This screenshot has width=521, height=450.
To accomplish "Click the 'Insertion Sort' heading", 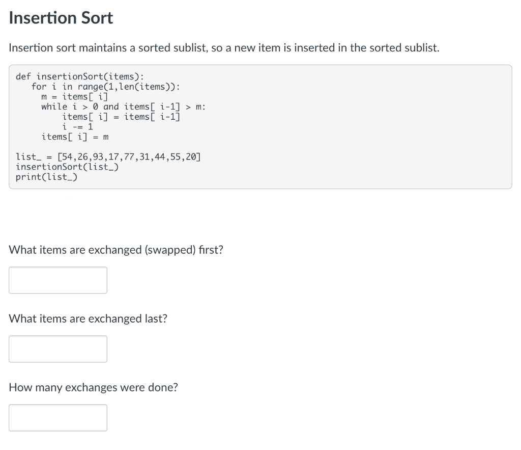I will pyautogui.click(x=61, y=18).
